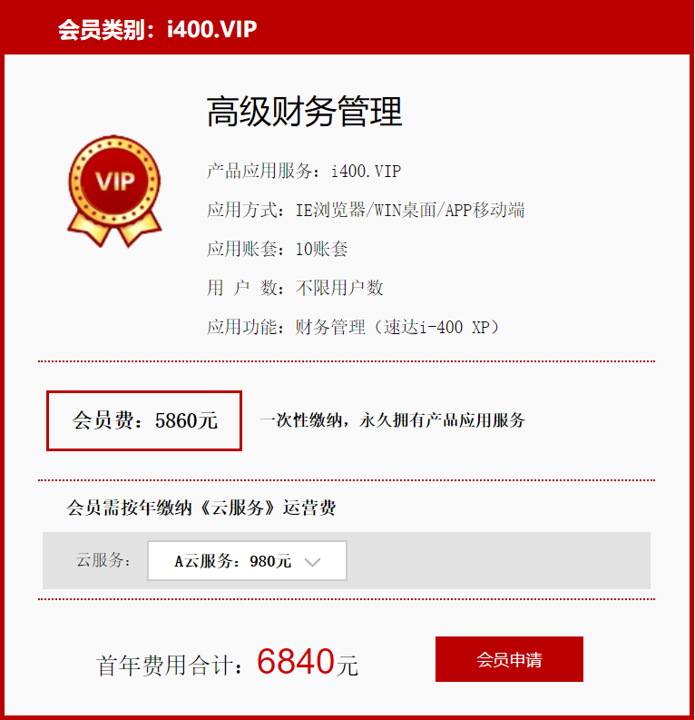Image resolution: width=695 pixels, height=720 pixels.
Task: Click the gray cloud service selection bar
Action: click(347, 561)
